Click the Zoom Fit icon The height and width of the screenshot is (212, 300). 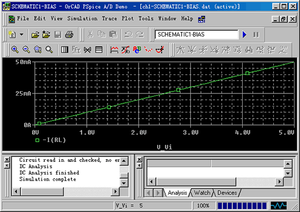point(49,49)
